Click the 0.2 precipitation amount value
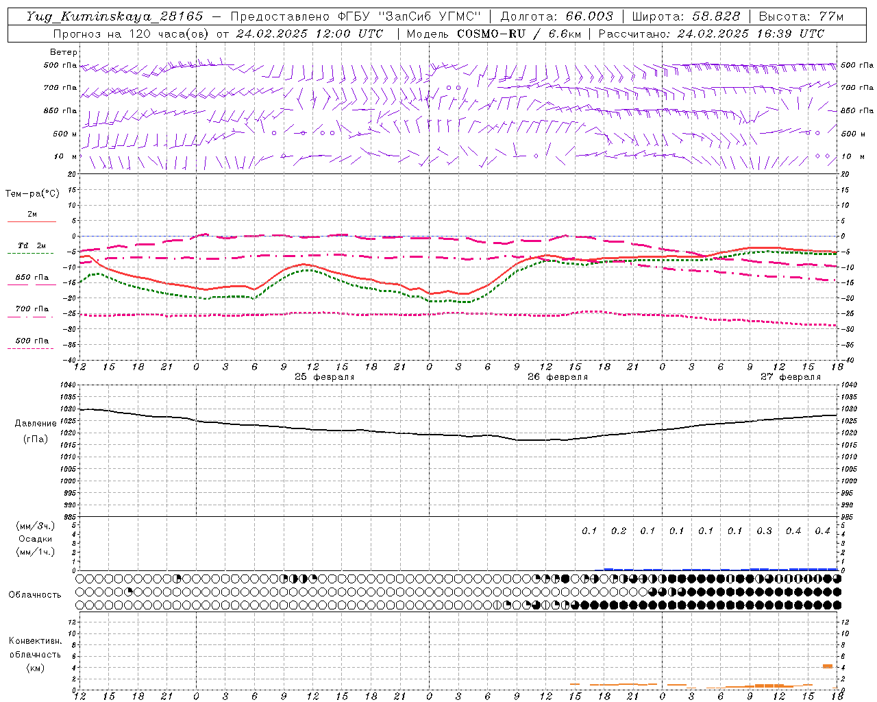The width and height of the screenshot is (877, 702). tap(619, 531)
